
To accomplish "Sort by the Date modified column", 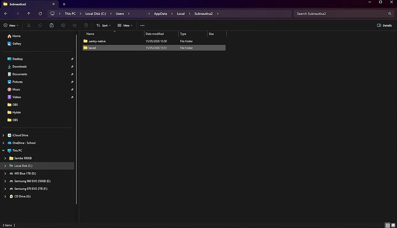I will pyautogui.click(x=161, y=34).
